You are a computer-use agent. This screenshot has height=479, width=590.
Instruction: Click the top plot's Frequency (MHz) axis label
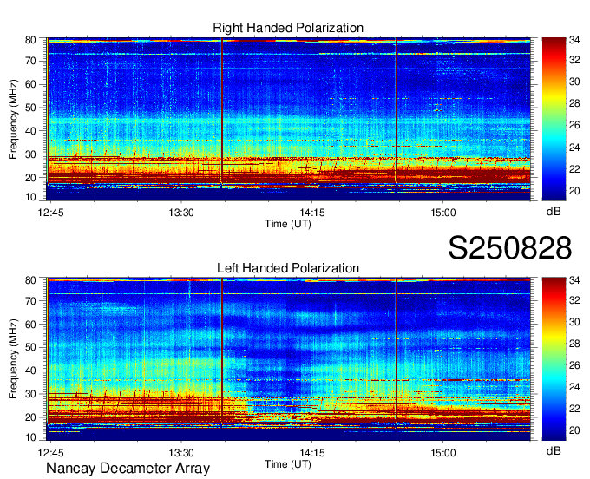click(13, 119)
